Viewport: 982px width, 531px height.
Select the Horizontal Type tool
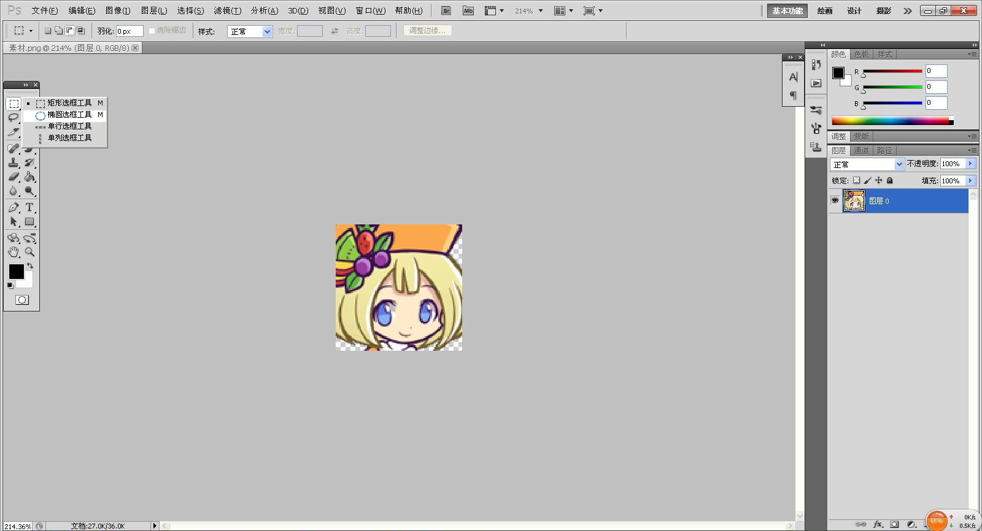tap(29, 207)
